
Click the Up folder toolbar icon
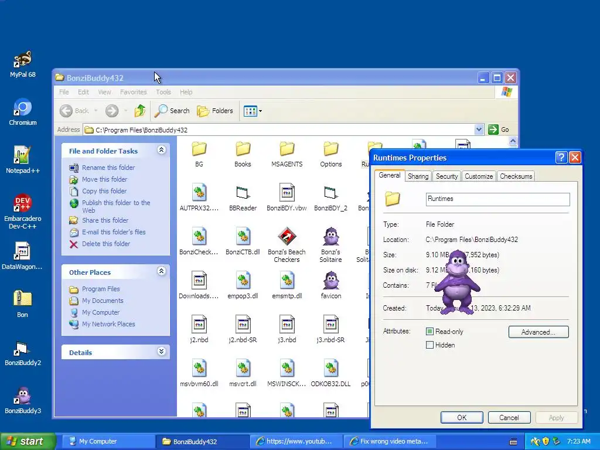140,111
